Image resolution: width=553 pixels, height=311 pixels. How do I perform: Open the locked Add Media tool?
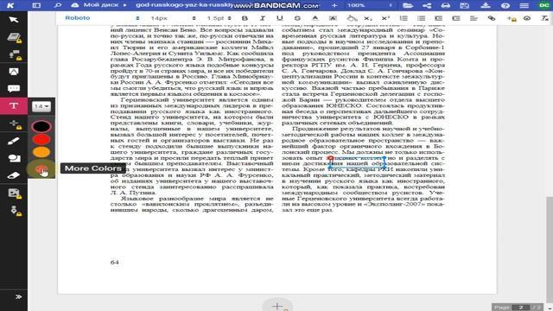[14, 193]
